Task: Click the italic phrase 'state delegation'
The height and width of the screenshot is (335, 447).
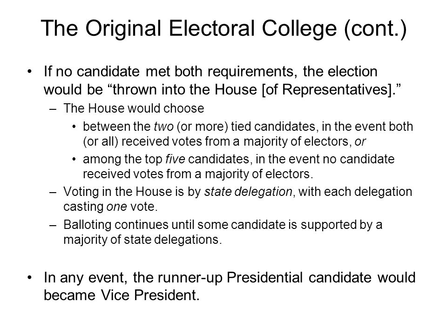Action: (x=248, y=192)
